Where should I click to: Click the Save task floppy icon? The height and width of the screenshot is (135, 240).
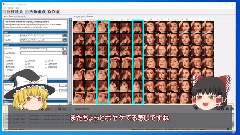(x=31, y=12)
